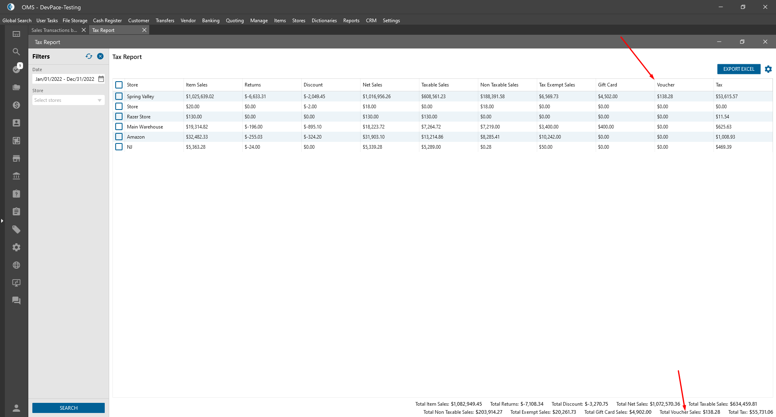
Task: Open the chat bubbles icon in sidebar
Action: 16,301
